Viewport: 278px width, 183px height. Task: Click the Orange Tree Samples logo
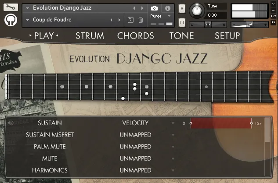pos(11,20)
